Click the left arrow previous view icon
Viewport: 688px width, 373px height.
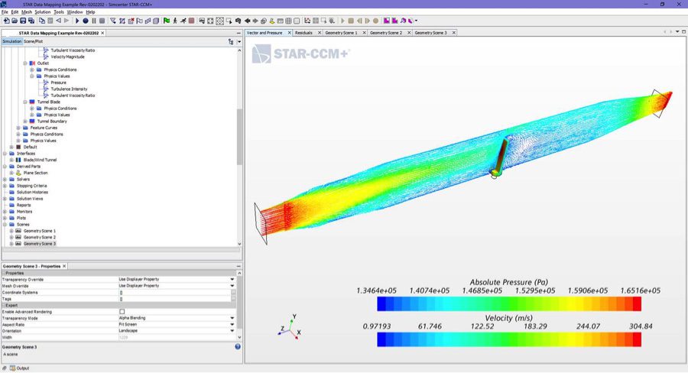point(247,21)
